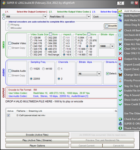Screen dimensions: 140x150
Task: Click the green check beside Play A Sound
Action: point(120,95)
